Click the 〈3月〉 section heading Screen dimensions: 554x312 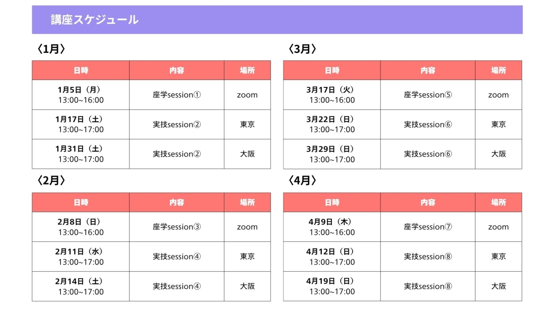point(302,49)
